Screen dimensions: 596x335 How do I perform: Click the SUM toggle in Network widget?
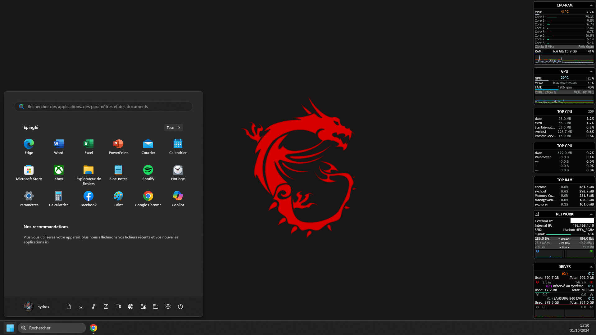[564, 247]
